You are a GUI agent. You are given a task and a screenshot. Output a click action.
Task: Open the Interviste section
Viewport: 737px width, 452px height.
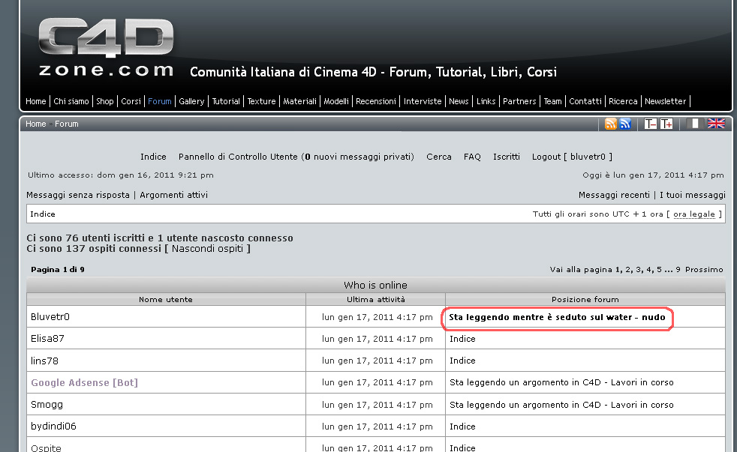423,101
